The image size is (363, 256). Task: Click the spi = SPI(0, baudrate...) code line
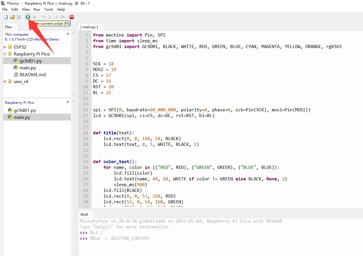(202, 110)
